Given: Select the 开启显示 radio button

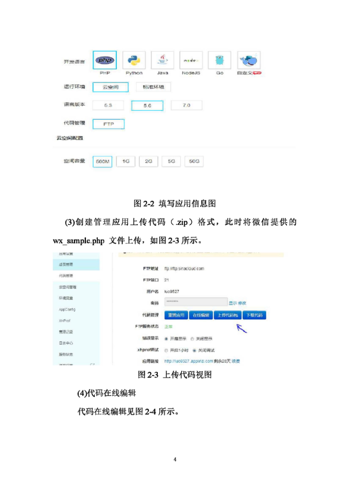Looking at the screenshot, I should click(x=166, y=339).
